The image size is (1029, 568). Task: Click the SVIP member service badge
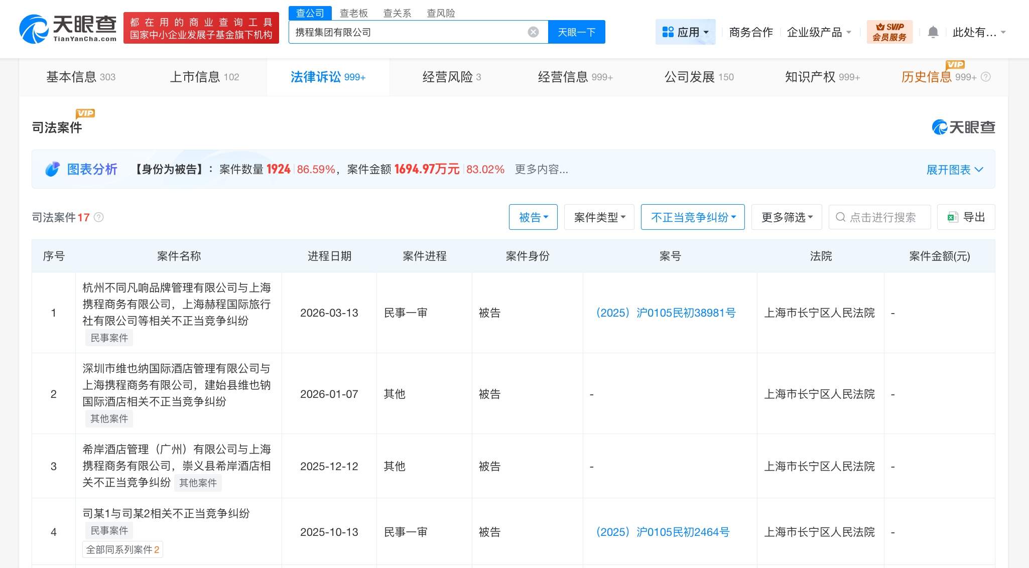tap(889, 32)
